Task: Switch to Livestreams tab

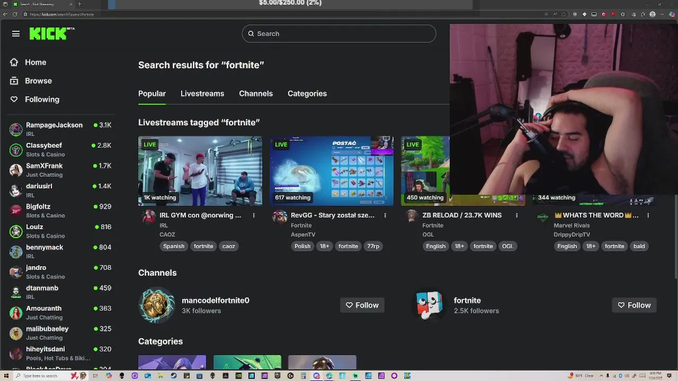Action: point(202,94)
